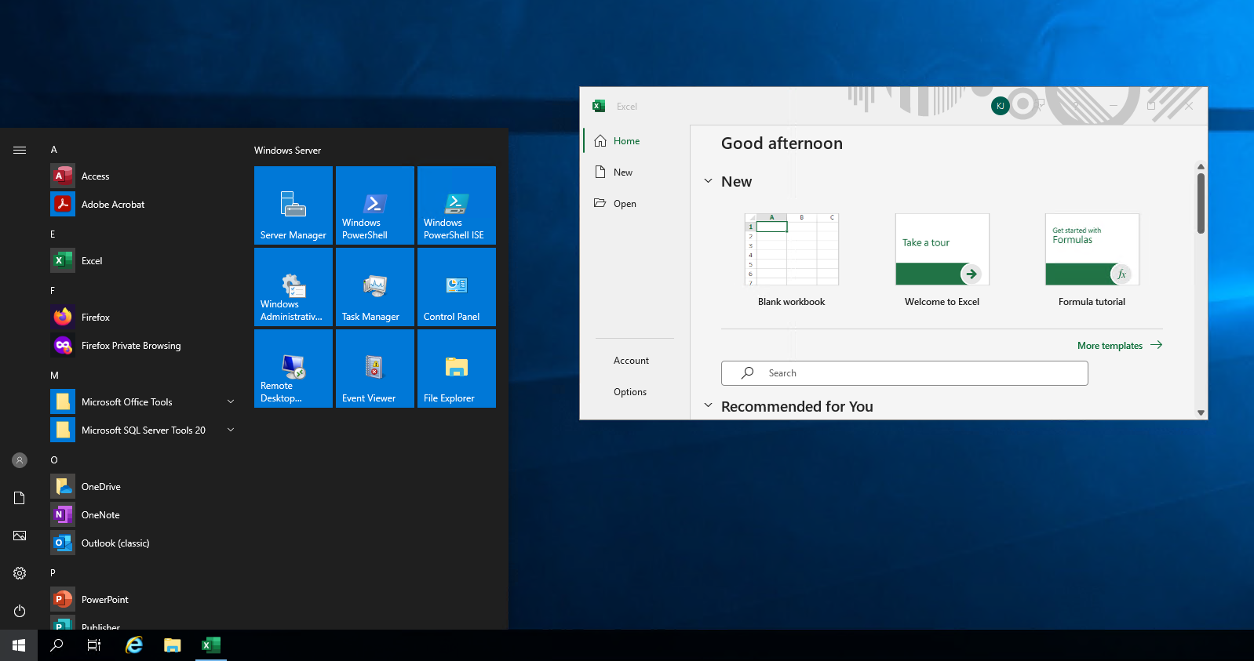Open the Control Panel tile
1254x661 pixels.
457,287
